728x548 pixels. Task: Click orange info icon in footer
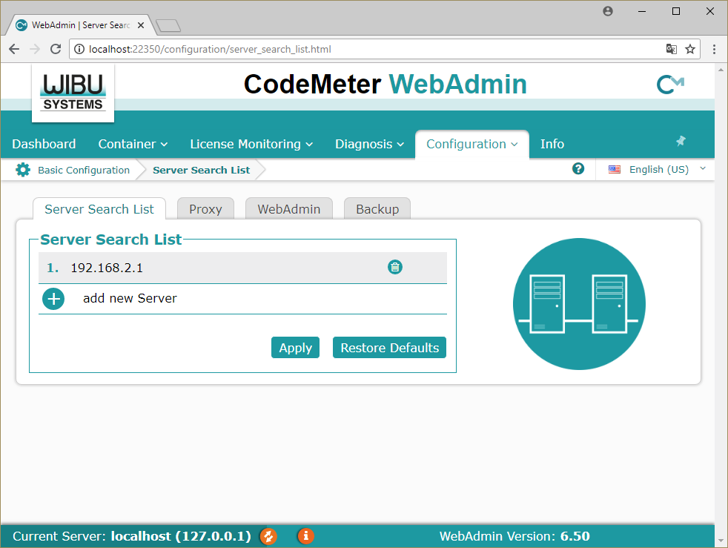(305, 536)
